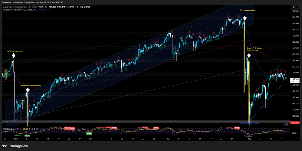Select the BOJ Intervention label near the 164.000 peak
The width and height of the screenshot is (302, 151).
tap(247, 11)
